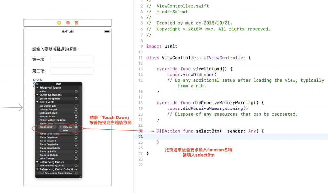
Task: Click the Touch Drag Exit circle
Action: click(x=76, y=141)
